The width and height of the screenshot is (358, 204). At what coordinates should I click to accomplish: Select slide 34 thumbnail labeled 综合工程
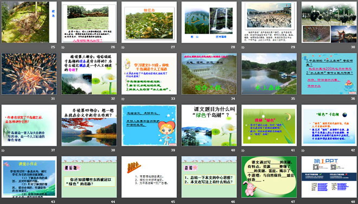[x=209, y=74]
